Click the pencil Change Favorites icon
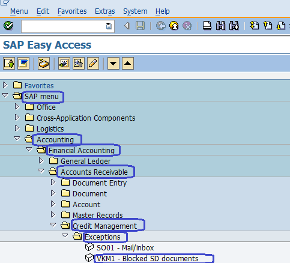290x263 pixels. point(93,64)
